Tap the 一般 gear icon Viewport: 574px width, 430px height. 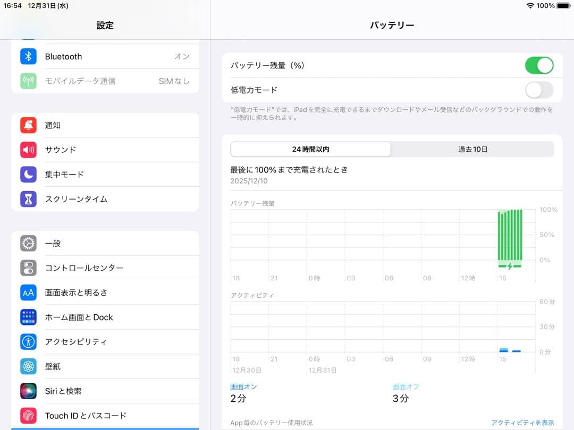coord(28,243)
